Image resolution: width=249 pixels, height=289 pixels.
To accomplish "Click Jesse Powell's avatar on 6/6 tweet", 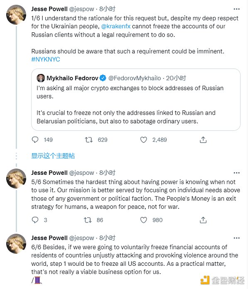I will [17, 244].
